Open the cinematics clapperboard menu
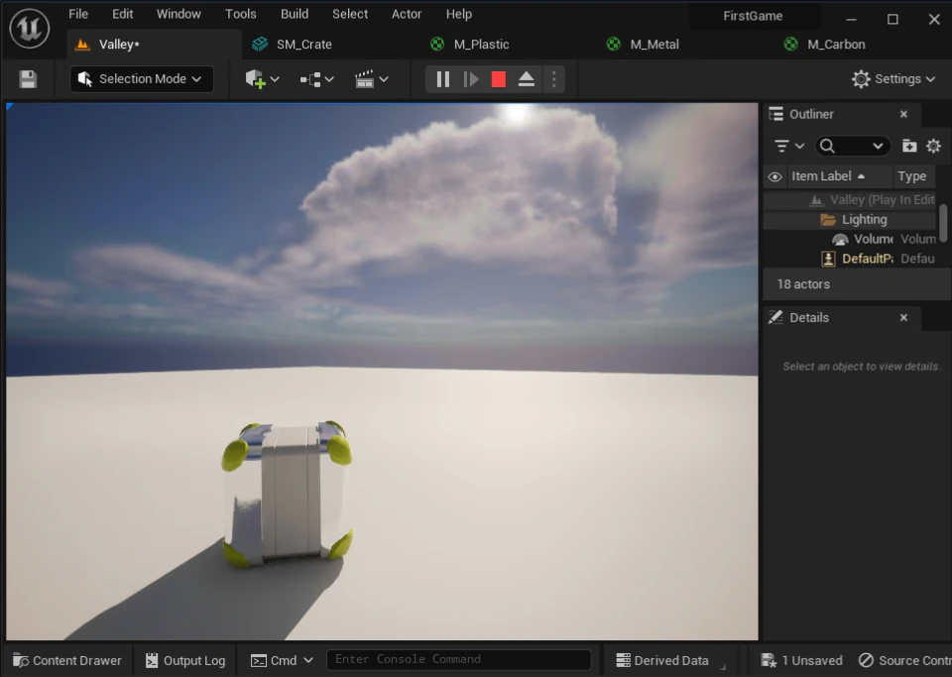952x677 pixels. point(371,79)
